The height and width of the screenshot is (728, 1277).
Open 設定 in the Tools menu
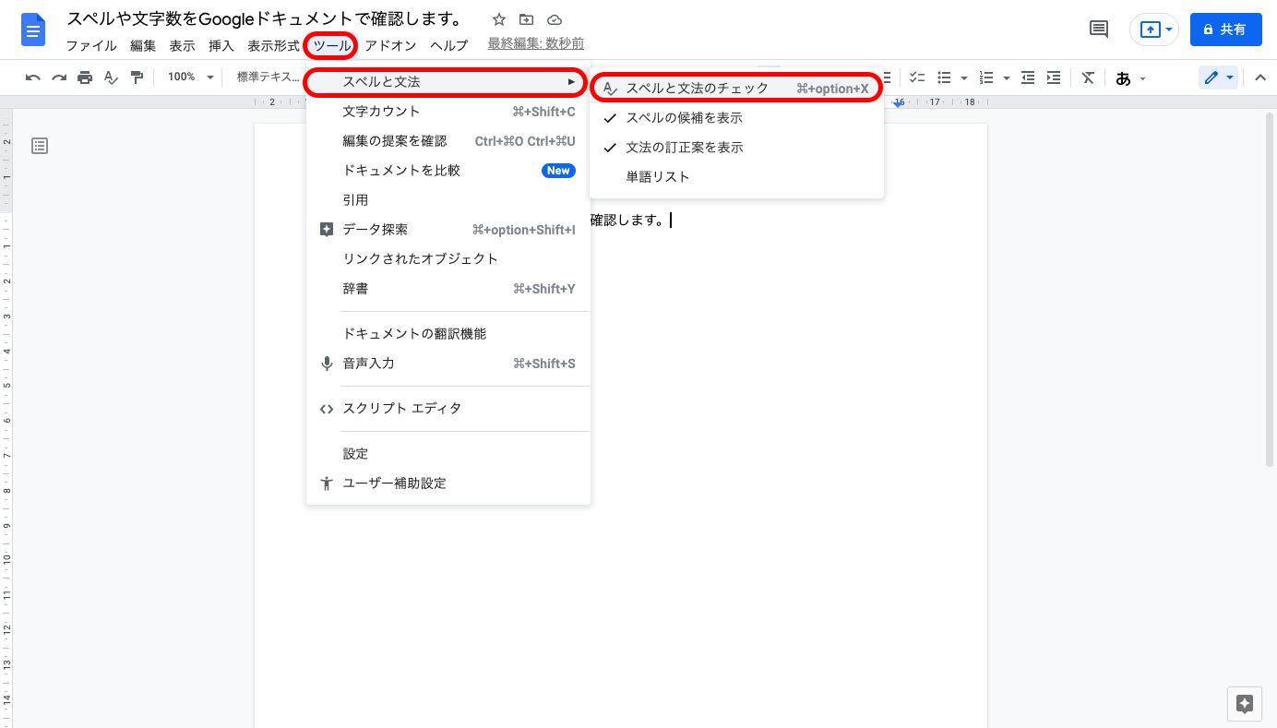[448, 454]
